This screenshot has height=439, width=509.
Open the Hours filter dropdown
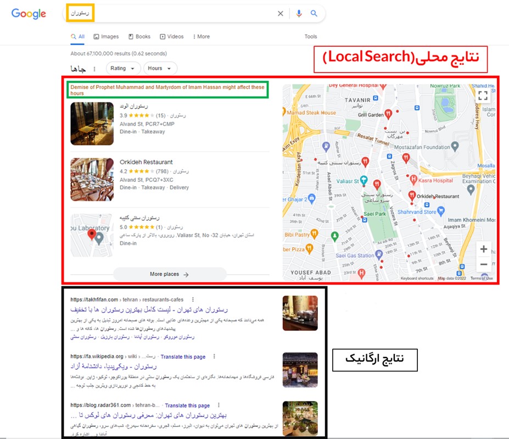tap(159, 68)
